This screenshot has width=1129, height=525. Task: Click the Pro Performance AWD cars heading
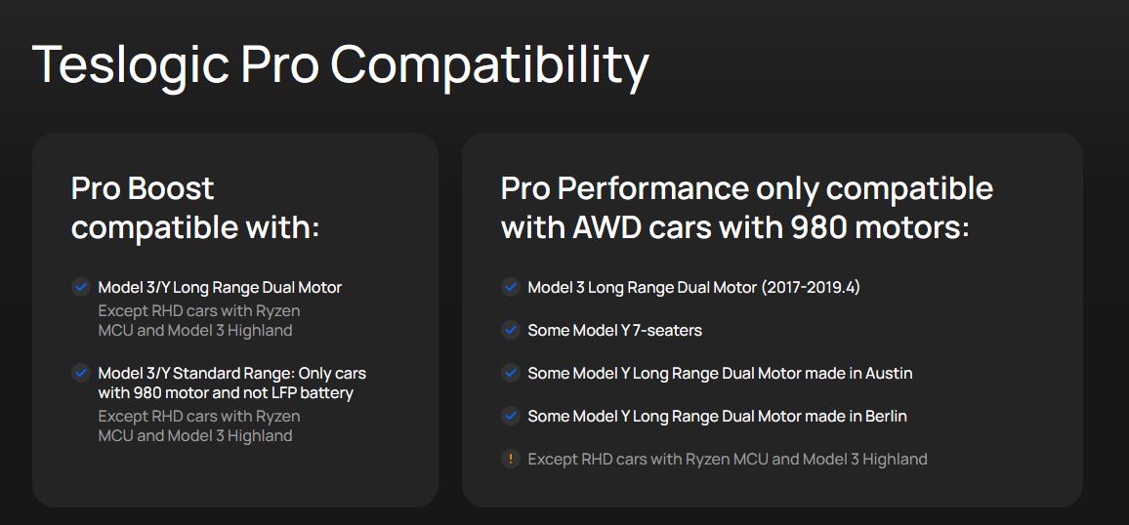pos(746,208)
